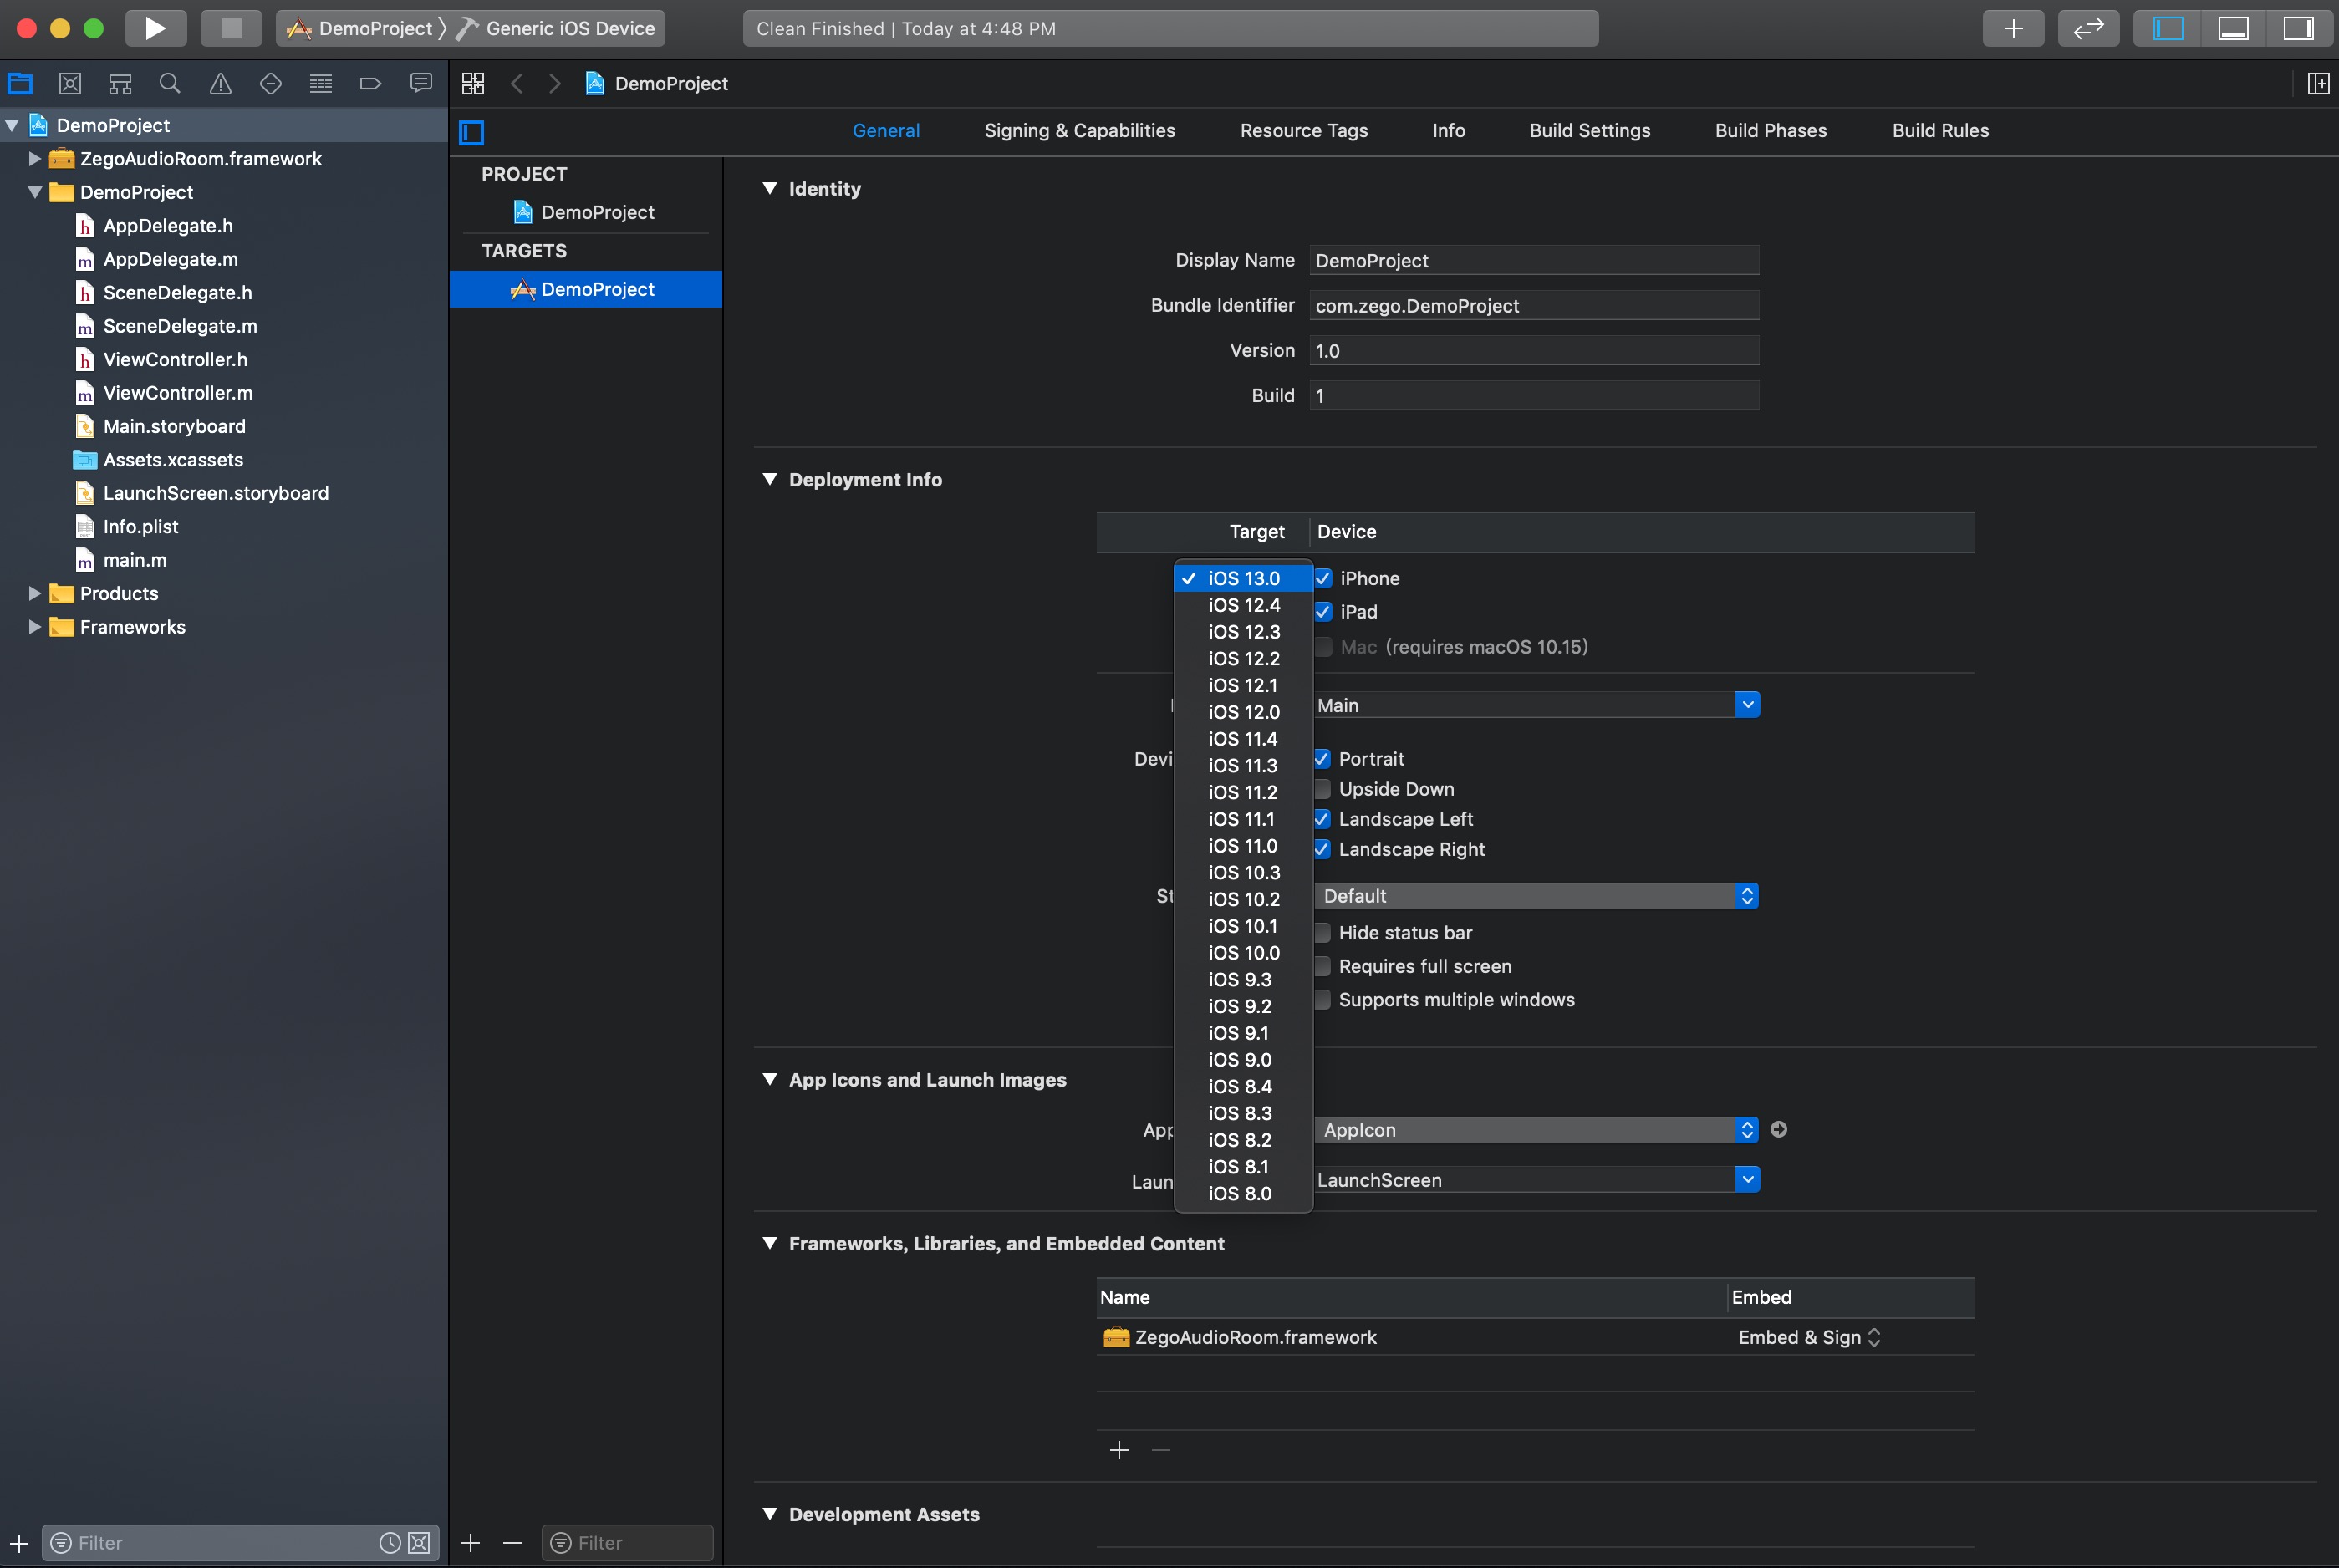The width and height of the screenshot is (2339, 1568).
Task: Switch to Build Phases tab
Action: [1770, 130]
